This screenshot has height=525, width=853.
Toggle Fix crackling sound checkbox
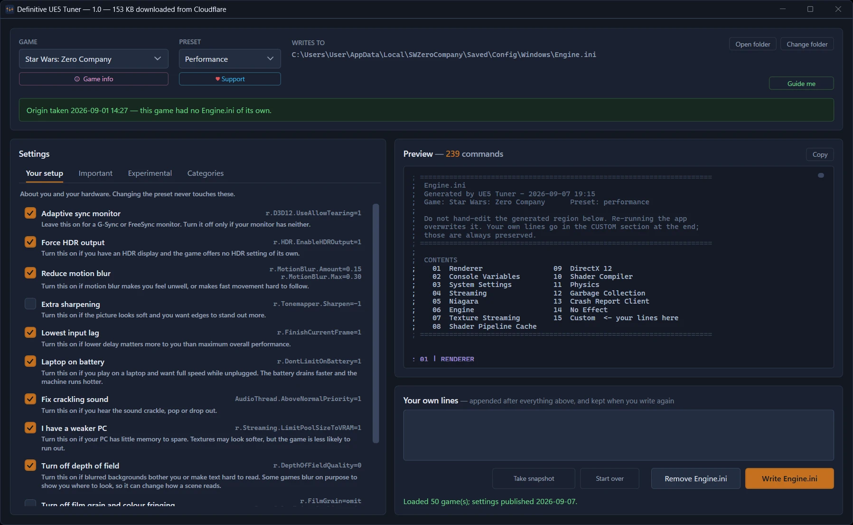pos(30,399)
